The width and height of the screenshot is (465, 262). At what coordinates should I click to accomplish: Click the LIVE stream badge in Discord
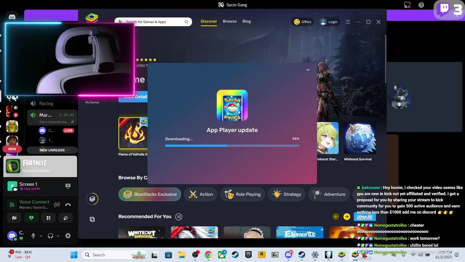(68, 130)
